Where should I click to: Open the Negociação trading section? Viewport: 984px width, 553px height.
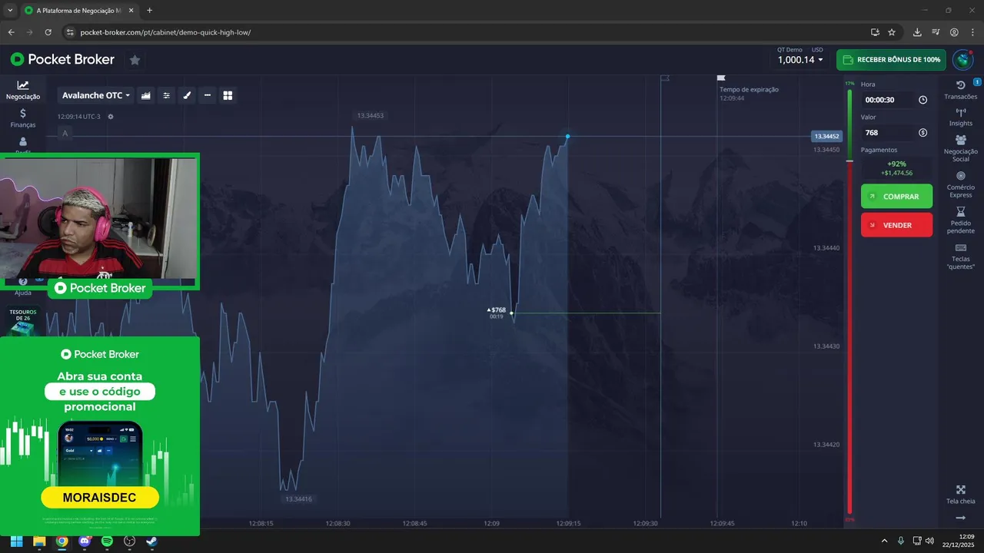(23, 91)
